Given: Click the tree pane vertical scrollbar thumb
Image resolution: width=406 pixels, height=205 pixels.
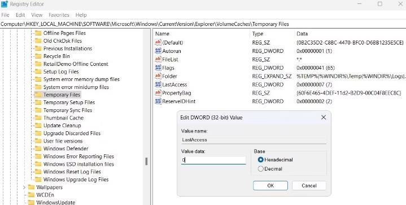Looking at the screenshot, I should [146, 162].
